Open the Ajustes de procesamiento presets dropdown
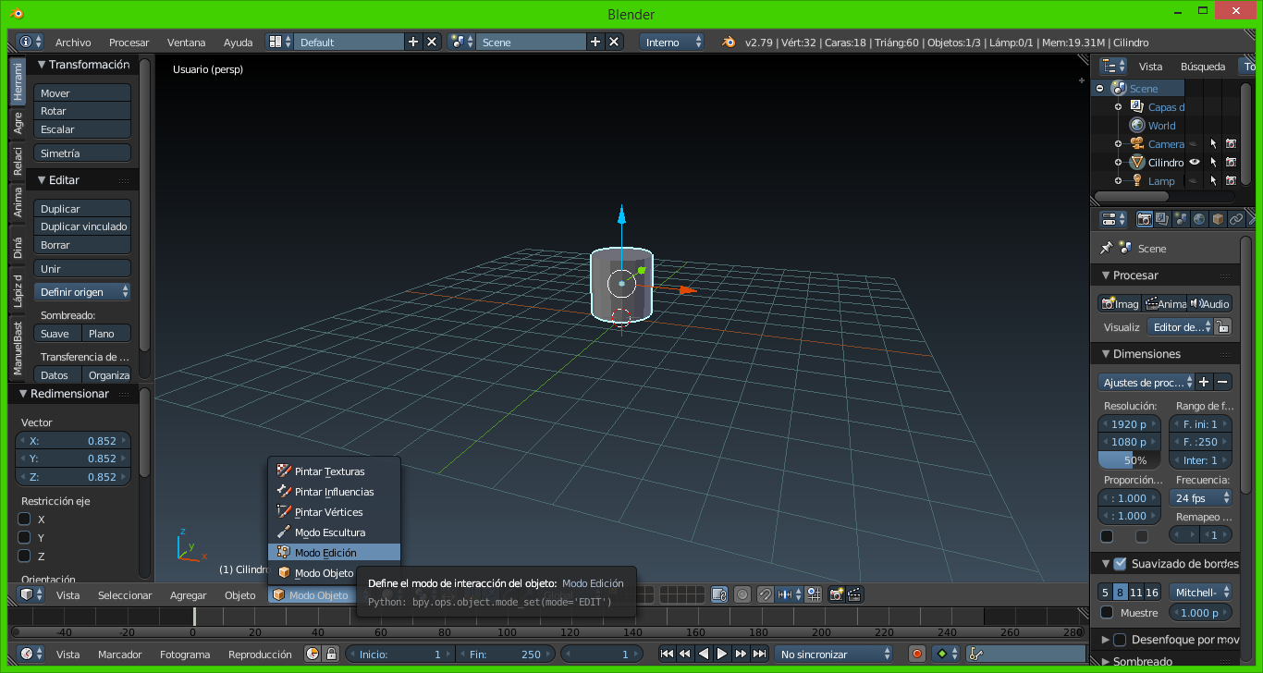 tap(1147, 382)
